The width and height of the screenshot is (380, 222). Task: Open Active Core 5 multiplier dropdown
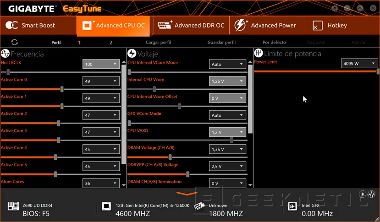pos(101,166)
